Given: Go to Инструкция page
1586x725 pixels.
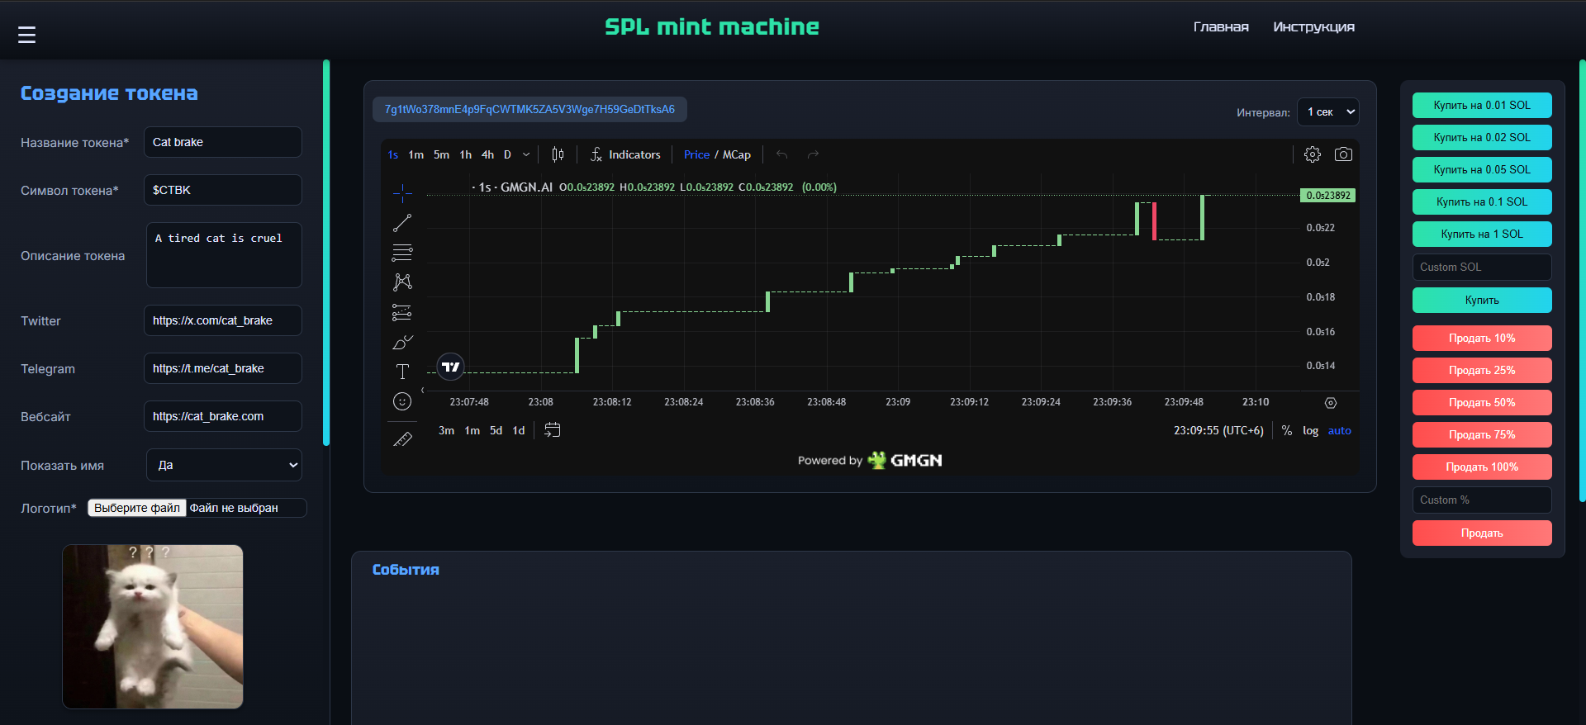Looking at the screenshot, I should (1313, 27).
